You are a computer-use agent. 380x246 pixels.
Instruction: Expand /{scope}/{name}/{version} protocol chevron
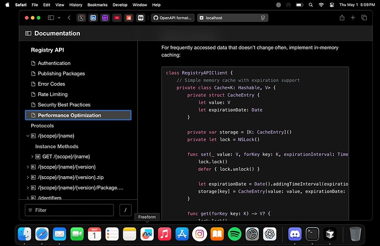[28, 167]
